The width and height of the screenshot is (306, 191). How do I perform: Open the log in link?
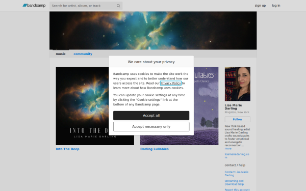click(276, 6)
